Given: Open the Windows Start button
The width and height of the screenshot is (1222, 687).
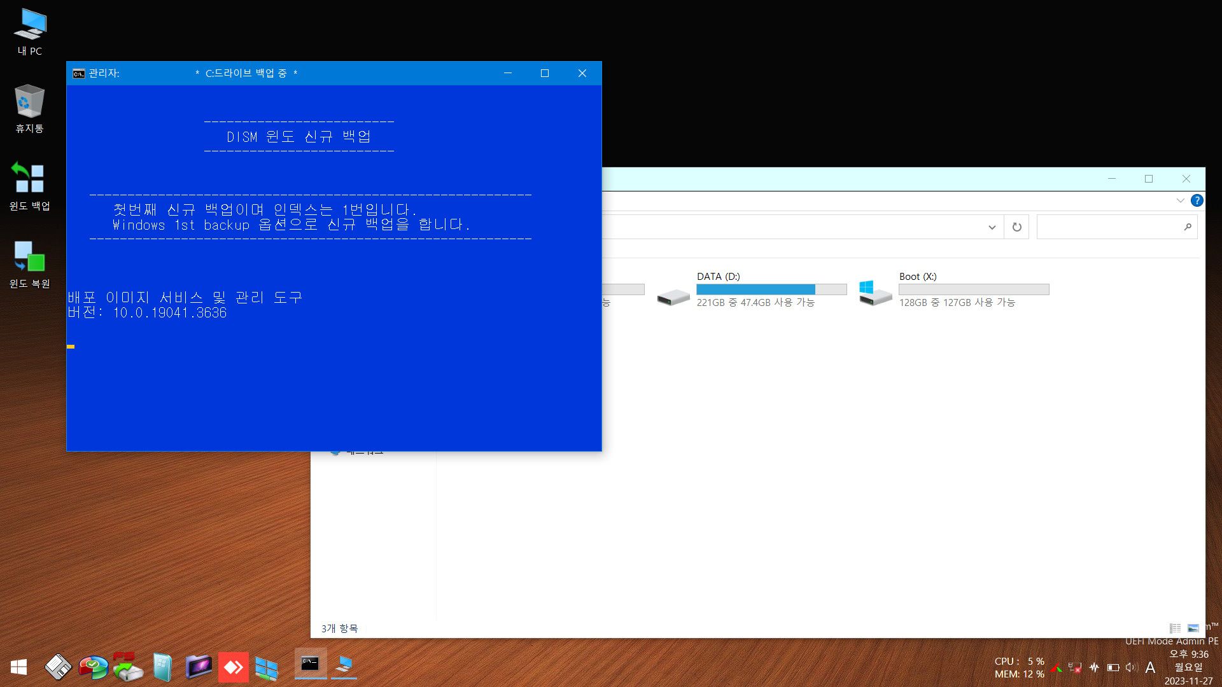Looking at the screenshot, I should [x=18, y=667].
